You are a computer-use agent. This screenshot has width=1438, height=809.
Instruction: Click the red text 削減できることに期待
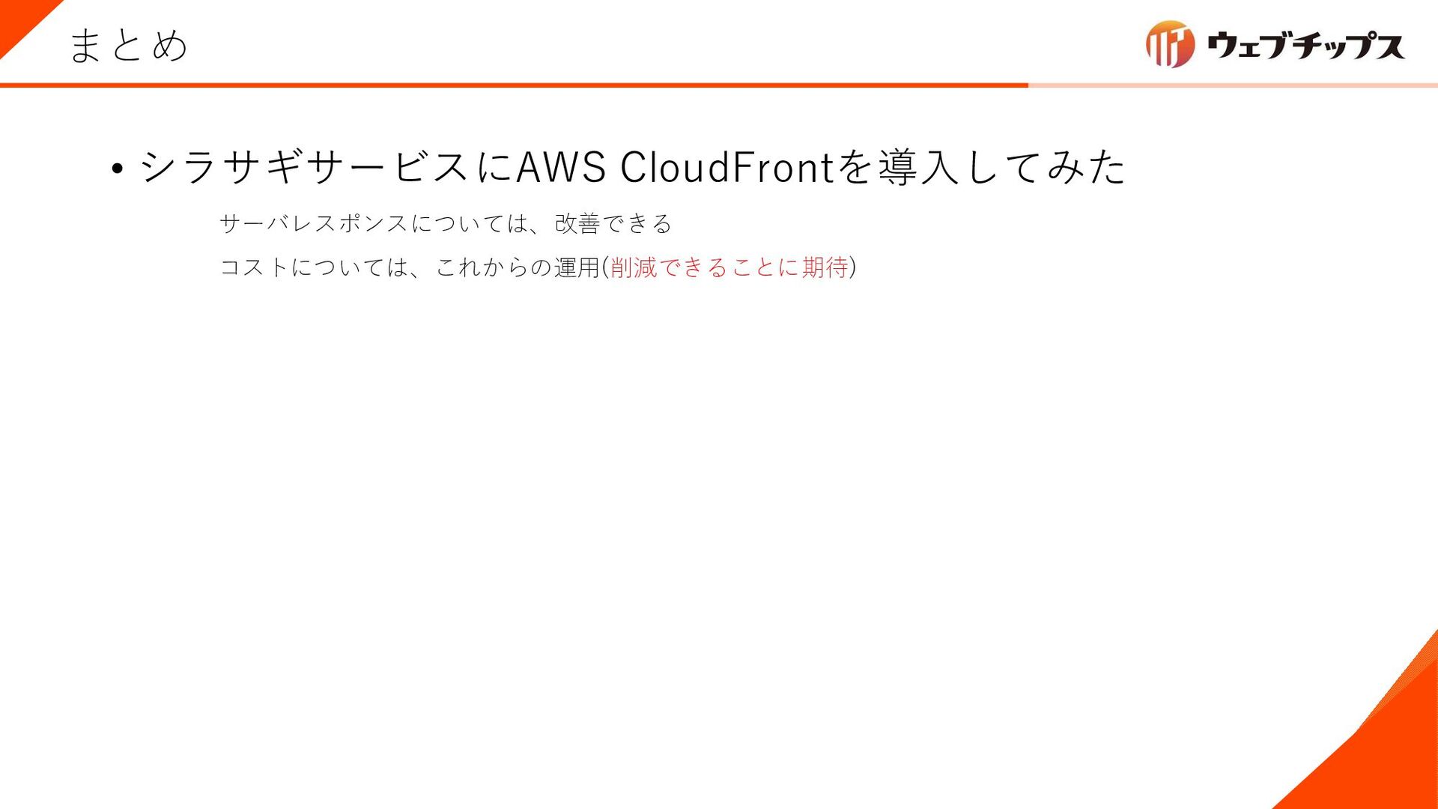[x=729, y=267]
